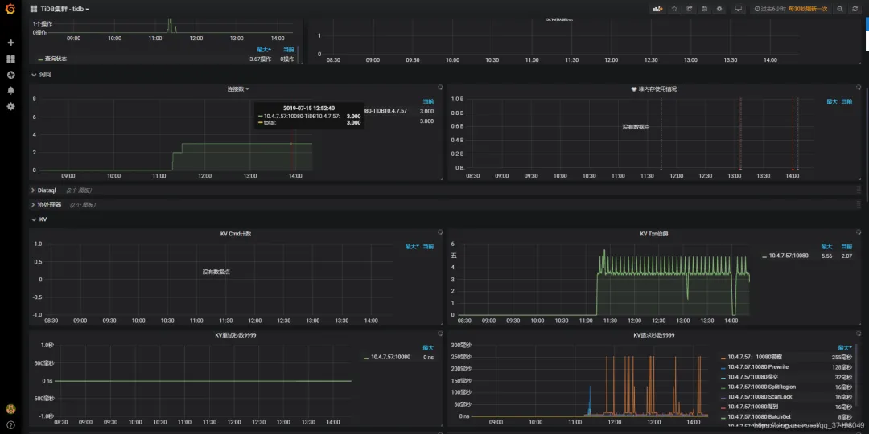The height and width of the screenshot is (434, 869).
Task: Toggle the 10080 ScanLock legend series
Action: pyautogui.click(x=759, y=397)
